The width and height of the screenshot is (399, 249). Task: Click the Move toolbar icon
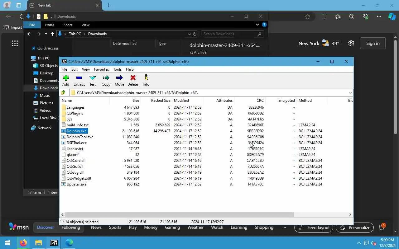tap(119, 80)
